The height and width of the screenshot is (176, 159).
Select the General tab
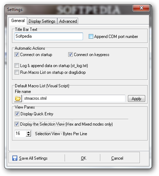[x=18, y=21]
